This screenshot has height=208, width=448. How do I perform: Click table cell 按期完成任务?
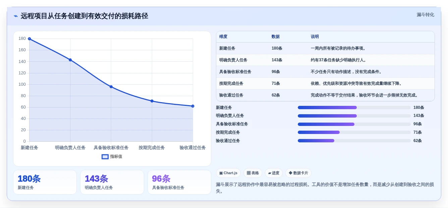point(231,83)
